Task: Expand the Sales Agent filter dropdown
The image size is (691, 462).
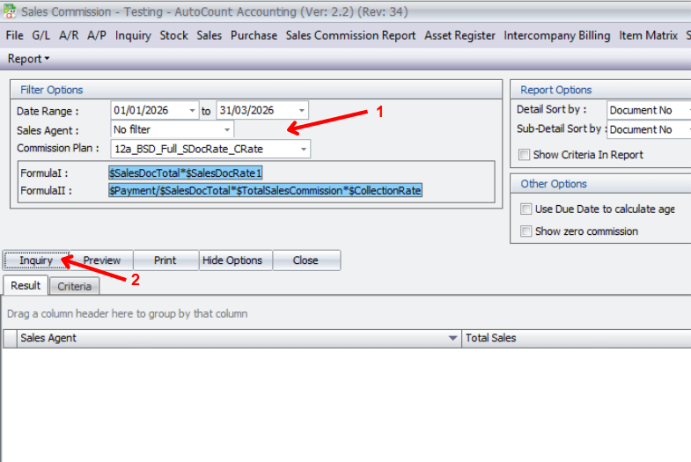Action: point(227,130)
